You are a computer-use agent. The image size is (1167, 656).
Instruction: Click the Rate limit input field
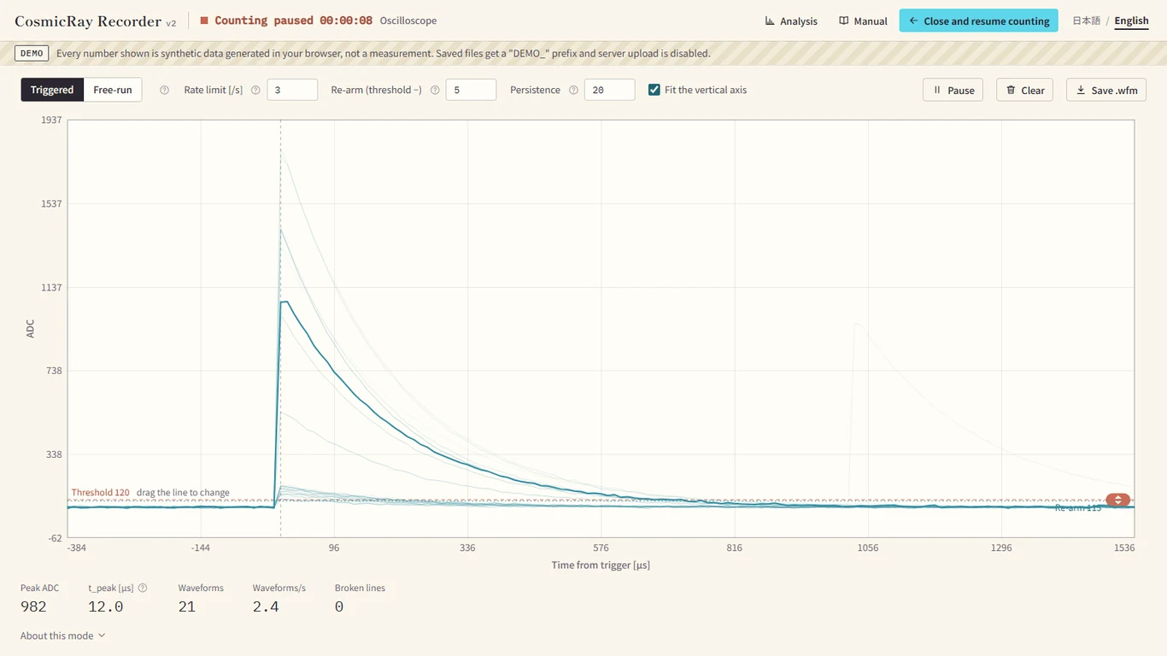click(x=292, y=90)
